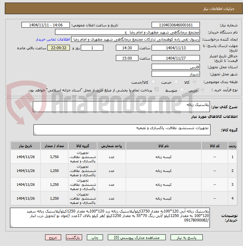The height and width of the screenshot is (246, 243).
Task: Click the announcement date field 1404/11/11 - 14:06
Action: 46,25
